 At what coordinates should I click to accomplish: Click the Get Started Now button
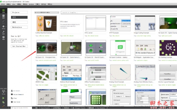pyautogui.click(x=19, y=46)
